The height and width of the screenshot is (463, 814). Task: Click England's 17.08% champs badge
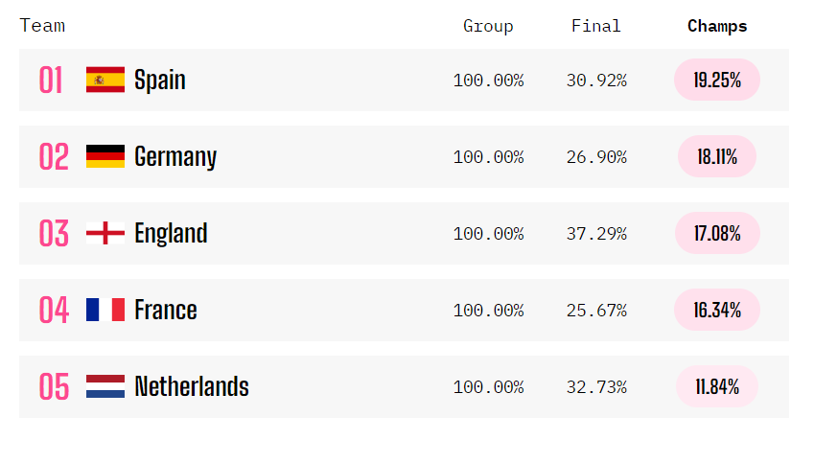point(717,234)
